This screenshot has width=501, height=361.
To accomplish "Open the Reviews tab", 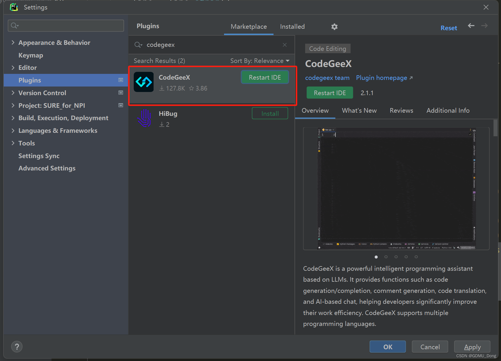I will click(x=401, y=111).
